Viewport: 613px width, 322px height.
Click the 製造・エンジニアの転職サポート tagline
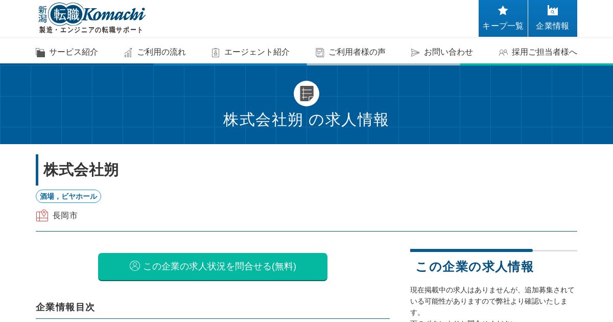91,30
